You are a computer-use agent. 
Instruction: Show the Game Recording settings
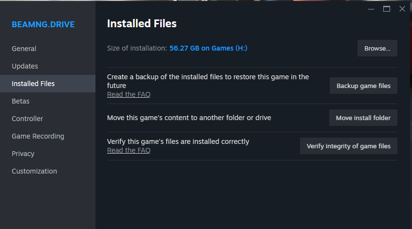38,136
